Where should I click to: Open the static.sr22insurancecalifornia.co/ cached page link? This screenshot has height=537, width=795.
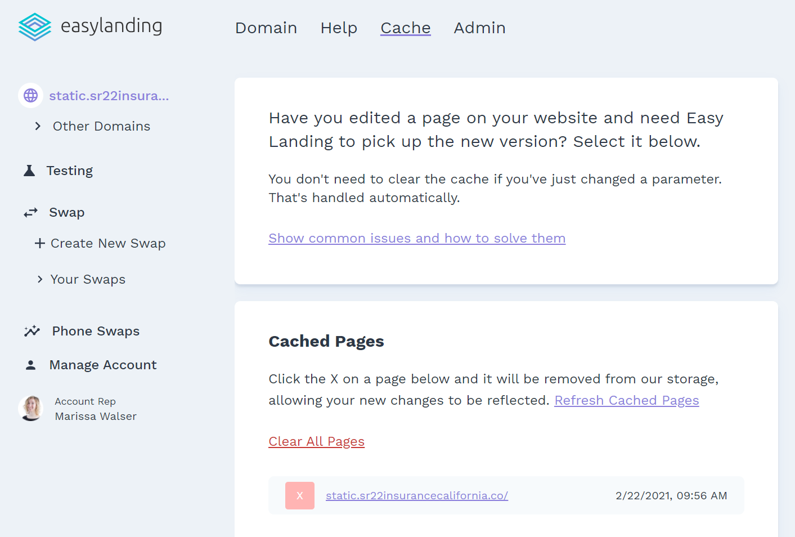click(417, 495)
